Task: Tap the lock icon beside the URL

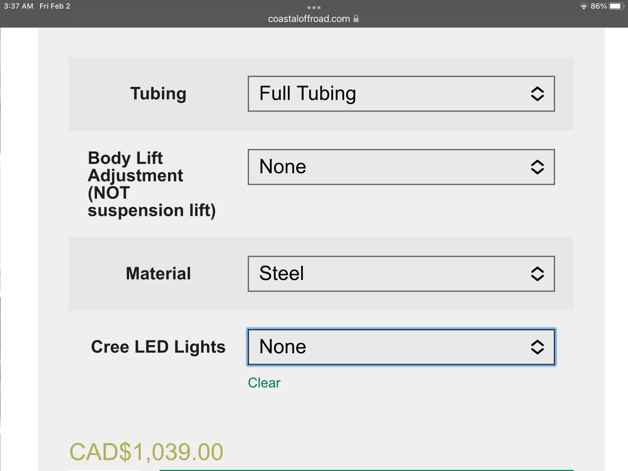Action: click(356, 19)
